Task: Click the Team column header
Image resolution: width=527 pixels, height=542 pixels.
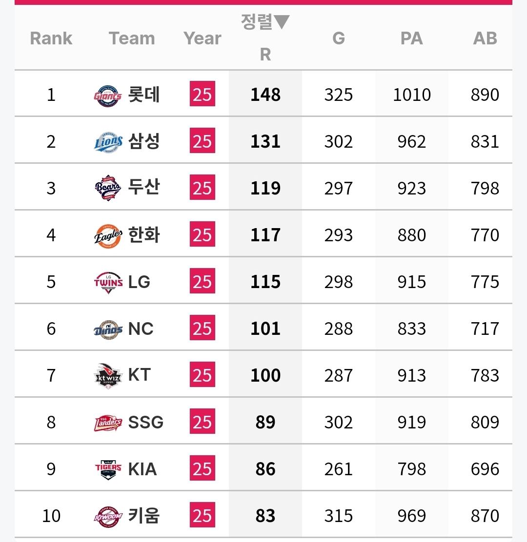Action: point(132,38)
